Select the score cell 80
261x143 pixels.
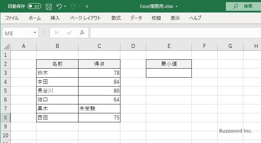[99, 91]
